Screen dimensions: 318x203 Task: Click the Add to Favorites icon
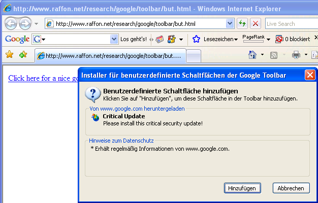[x=22, y=55]
